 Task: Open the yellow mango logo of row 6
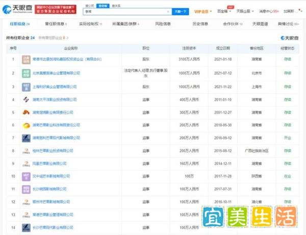coord(26,125)
